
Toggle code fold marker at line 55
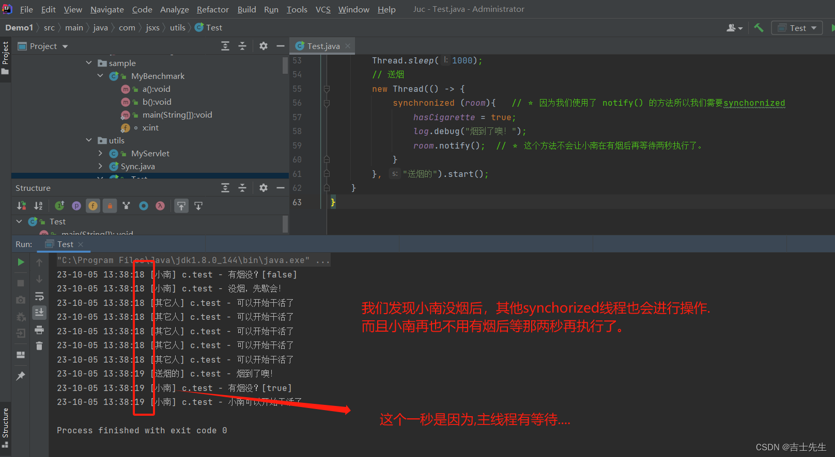coord(327,89)
